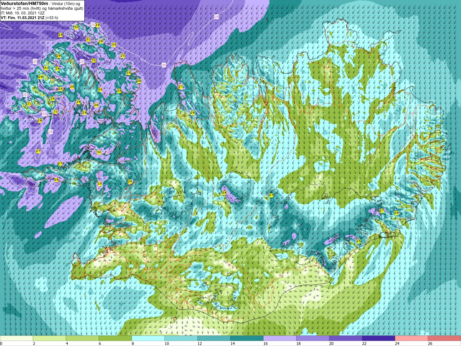Viewport: 461px width, 346px height.
Task: Select the pale yellow-green 2–4 legend swatch
Action: 49,338
